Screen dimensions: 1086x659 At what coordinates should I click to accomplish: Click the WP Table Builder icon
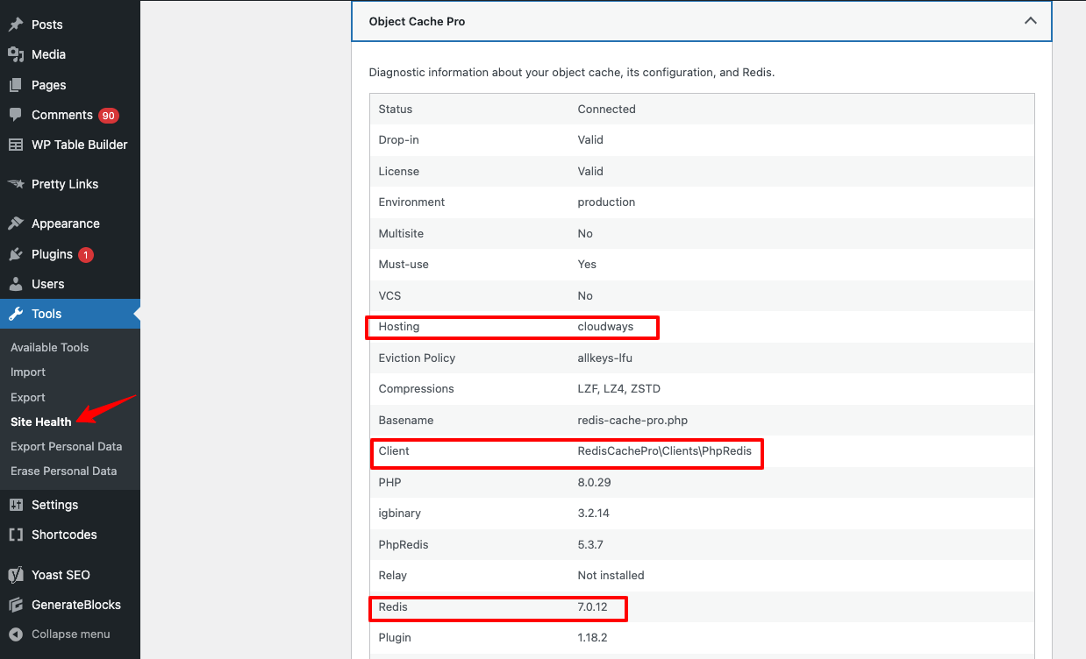[x=16, y=145]
